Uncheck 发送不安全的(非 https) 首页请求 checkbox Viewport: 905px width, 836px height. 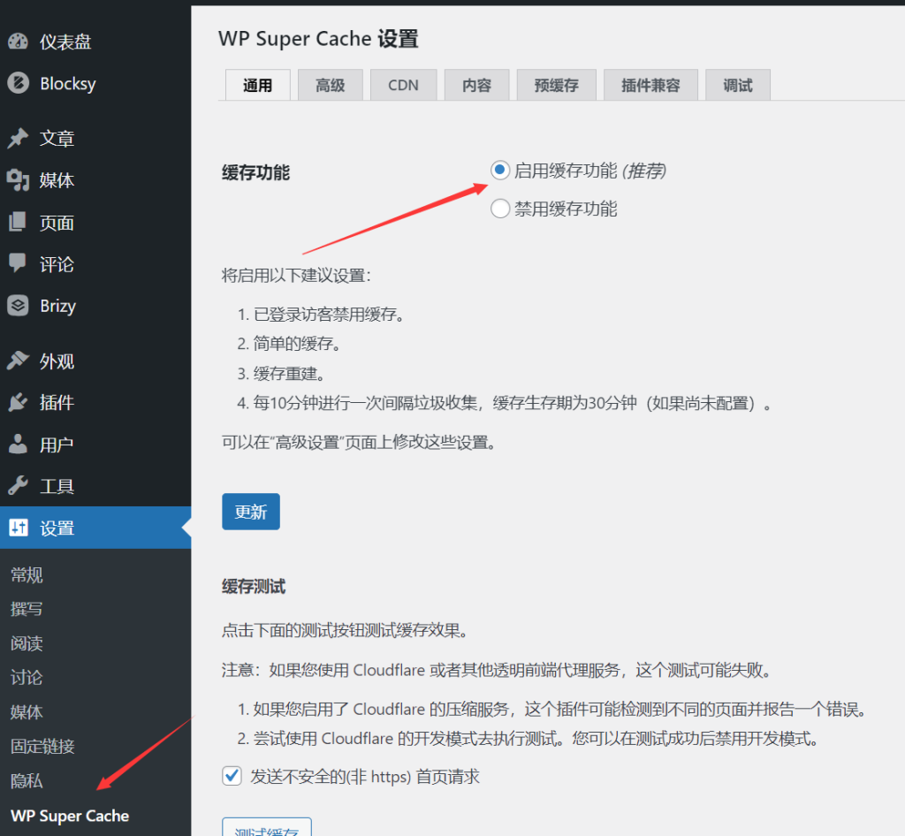(232, 776)
